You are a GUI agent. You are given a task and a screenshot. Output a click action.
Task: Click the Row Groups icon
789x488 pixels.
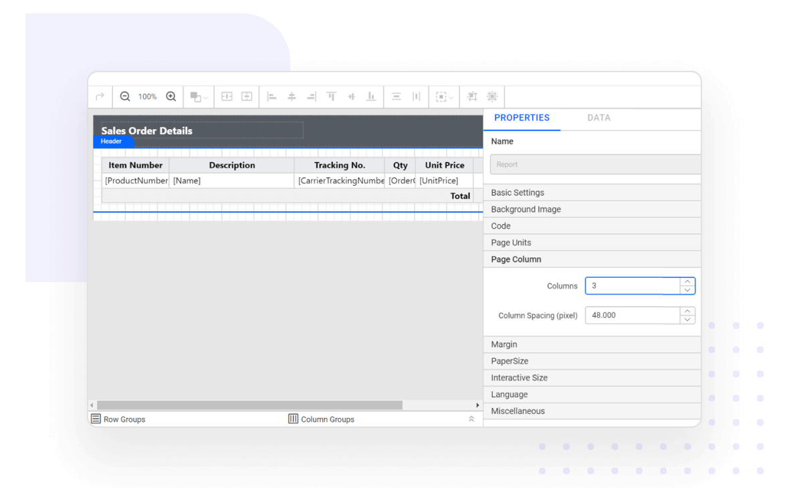pyautogui.click(x=96, y=418)
